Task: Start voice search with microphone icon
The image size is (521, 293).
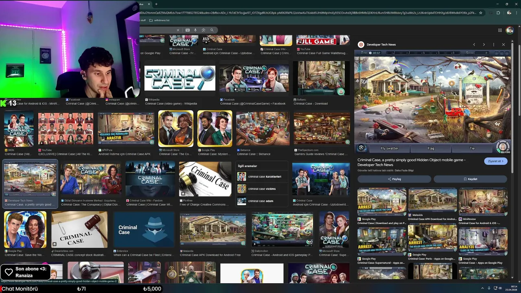Action: (x=195, y=30)
